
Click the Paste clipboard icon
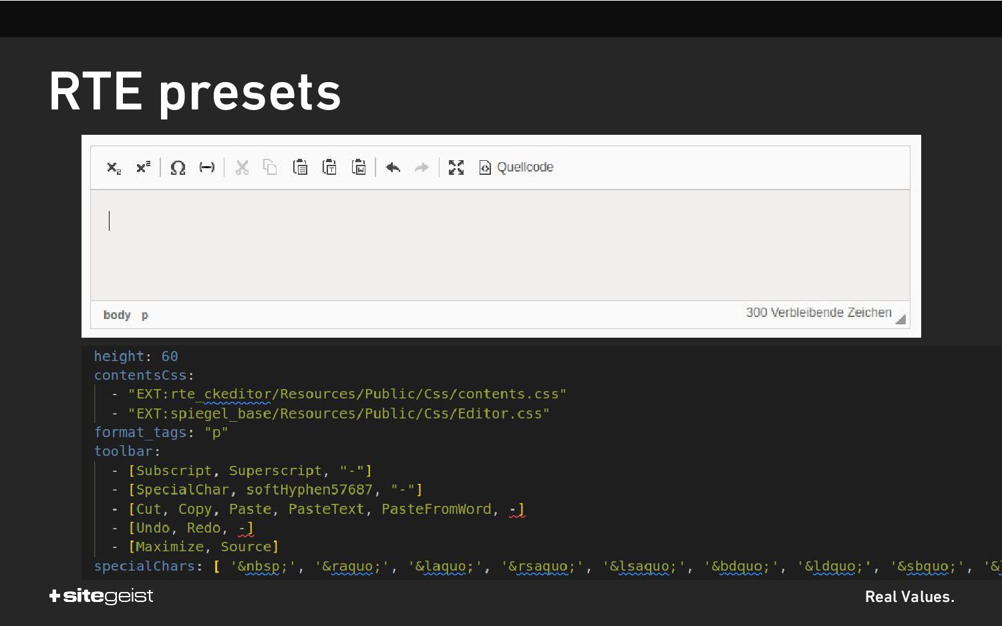tap(301, 168)
